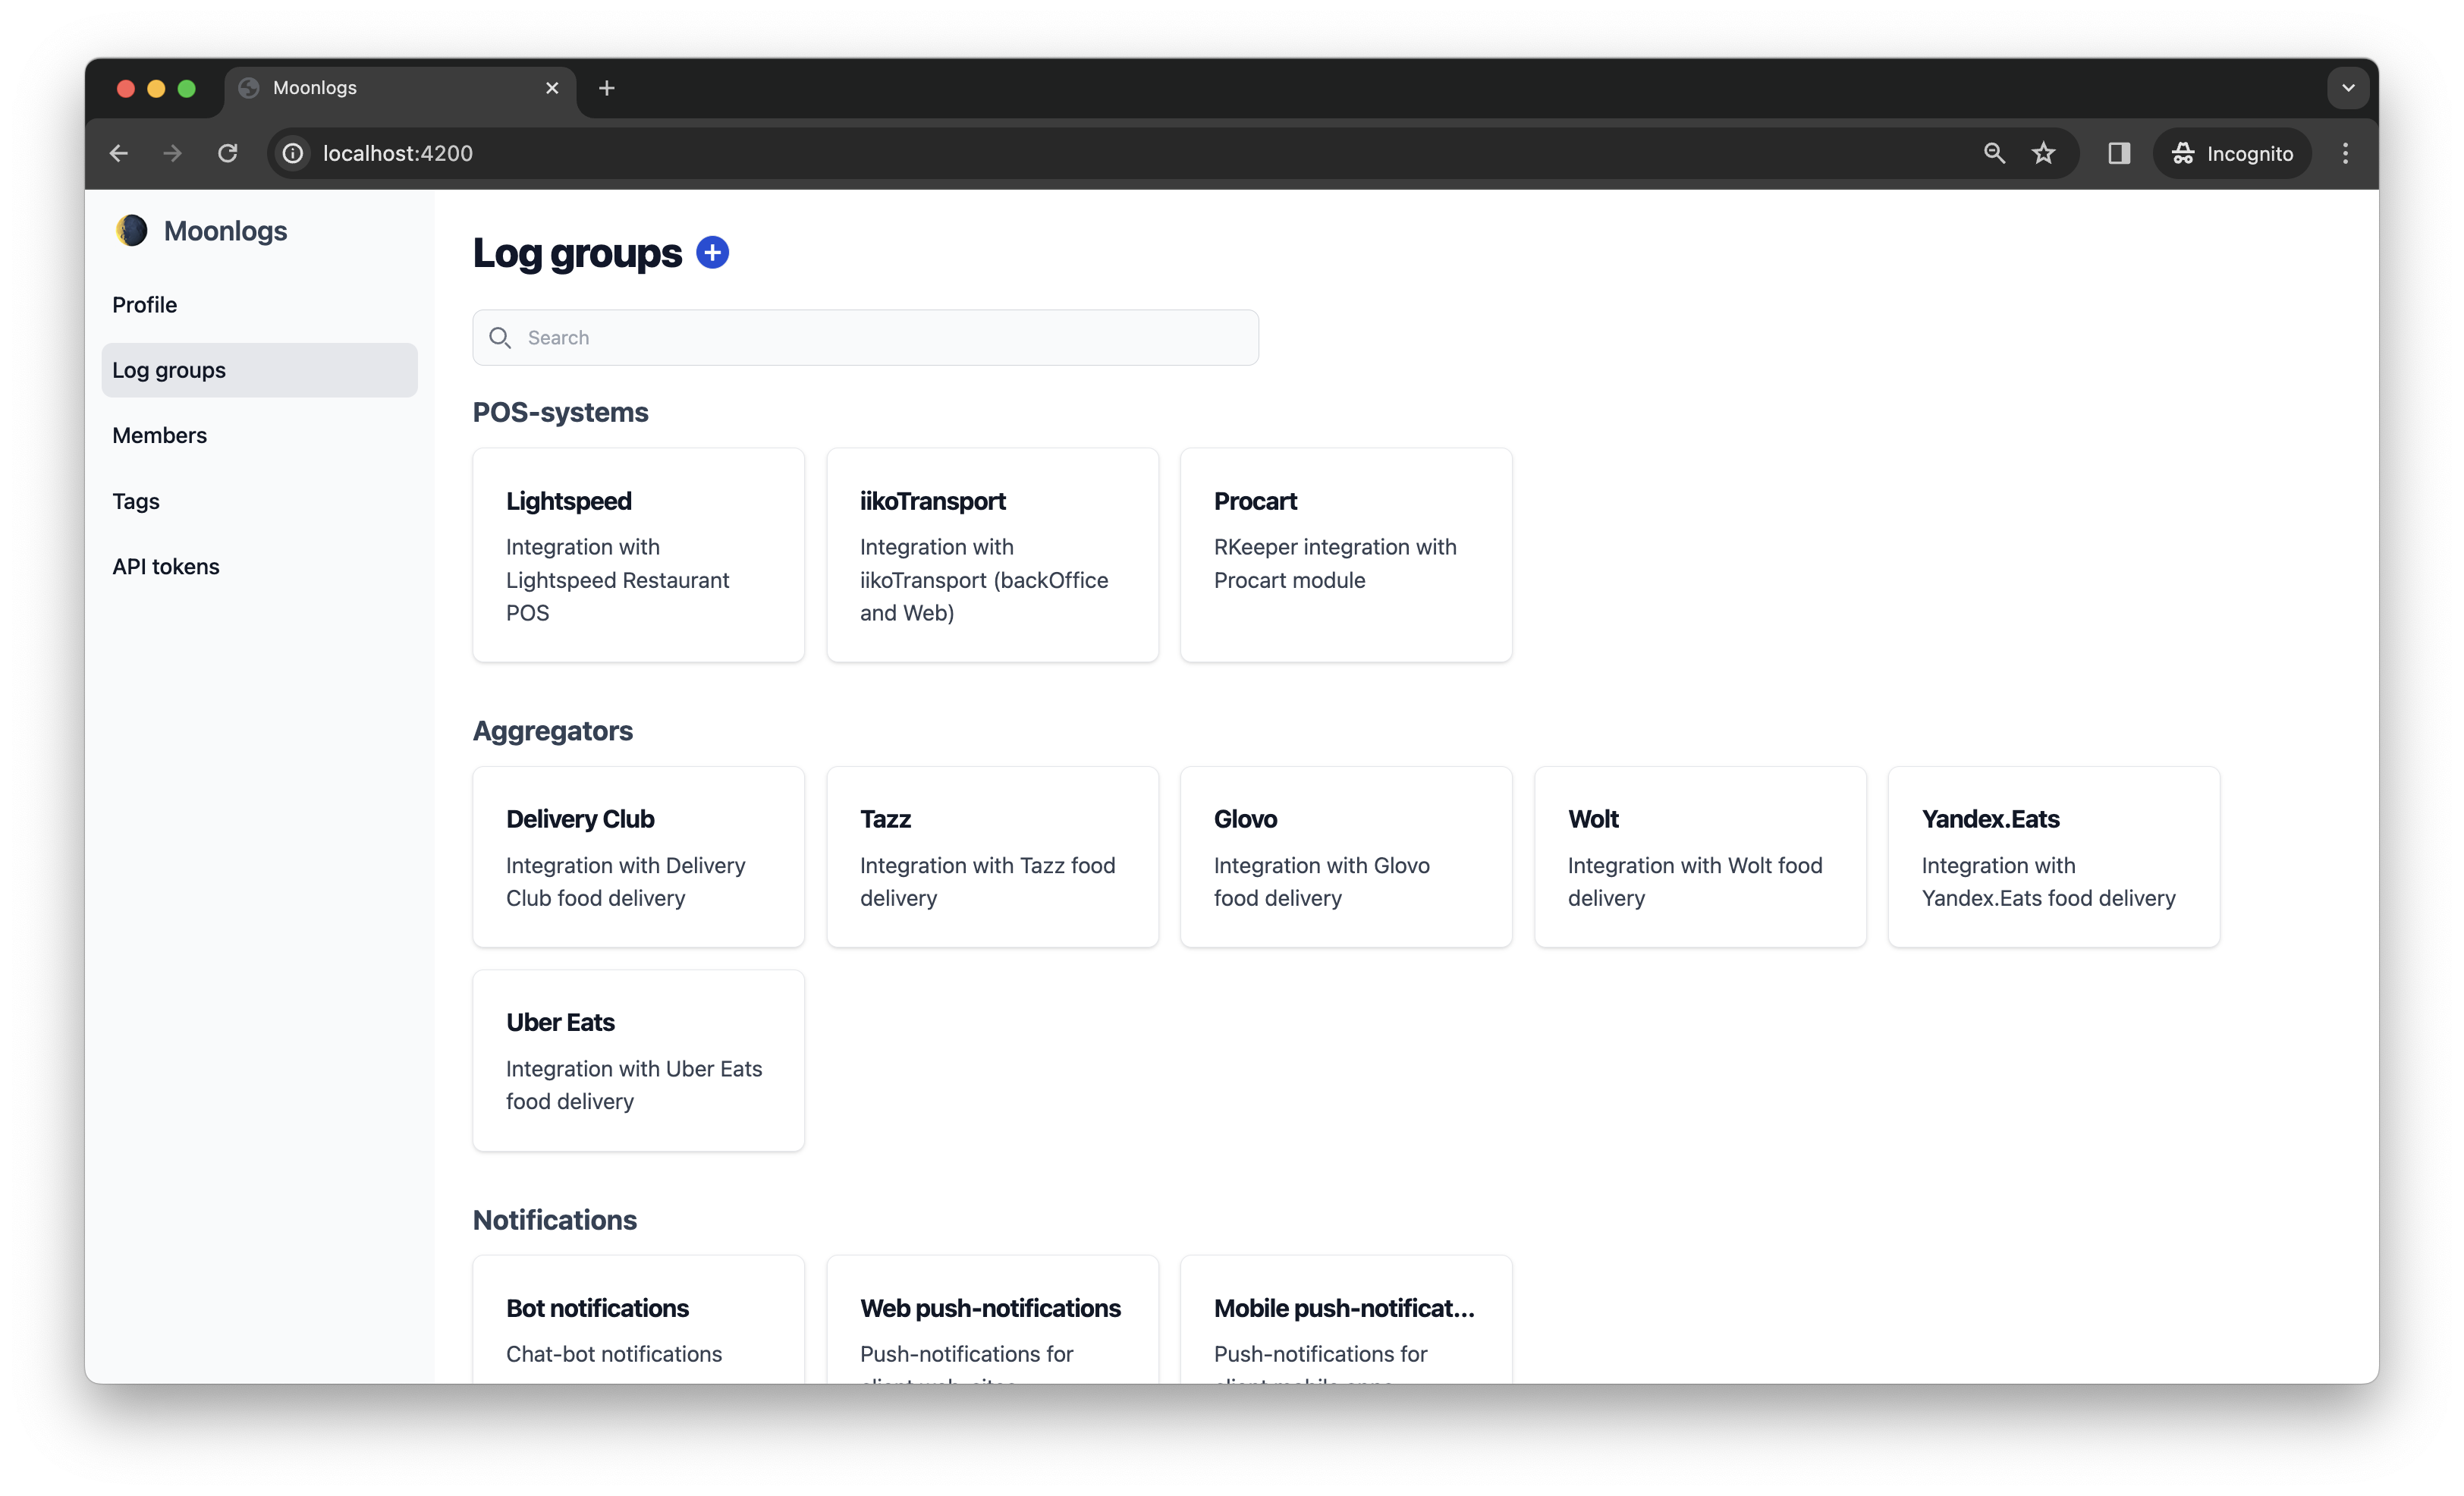Click the bookmark star icon in address bar
Screen dimensions: 2464x1496
pyautogui.click(x=2044, y=152)
